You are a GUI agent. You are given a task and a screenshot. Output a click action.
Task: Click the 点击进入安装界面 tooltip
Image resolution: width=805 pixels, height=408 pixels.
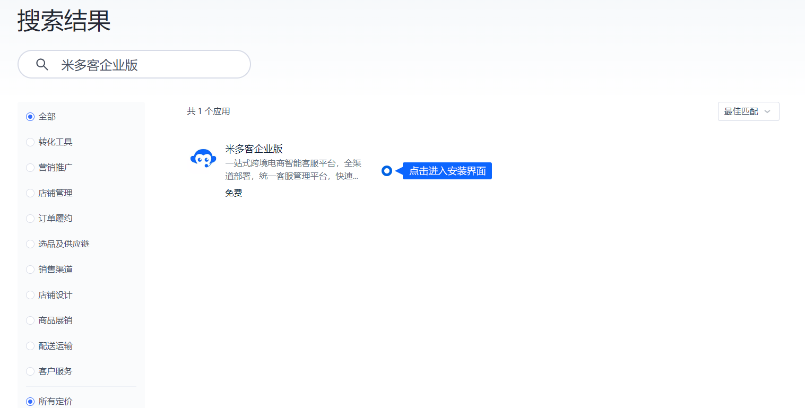point(447,171)
